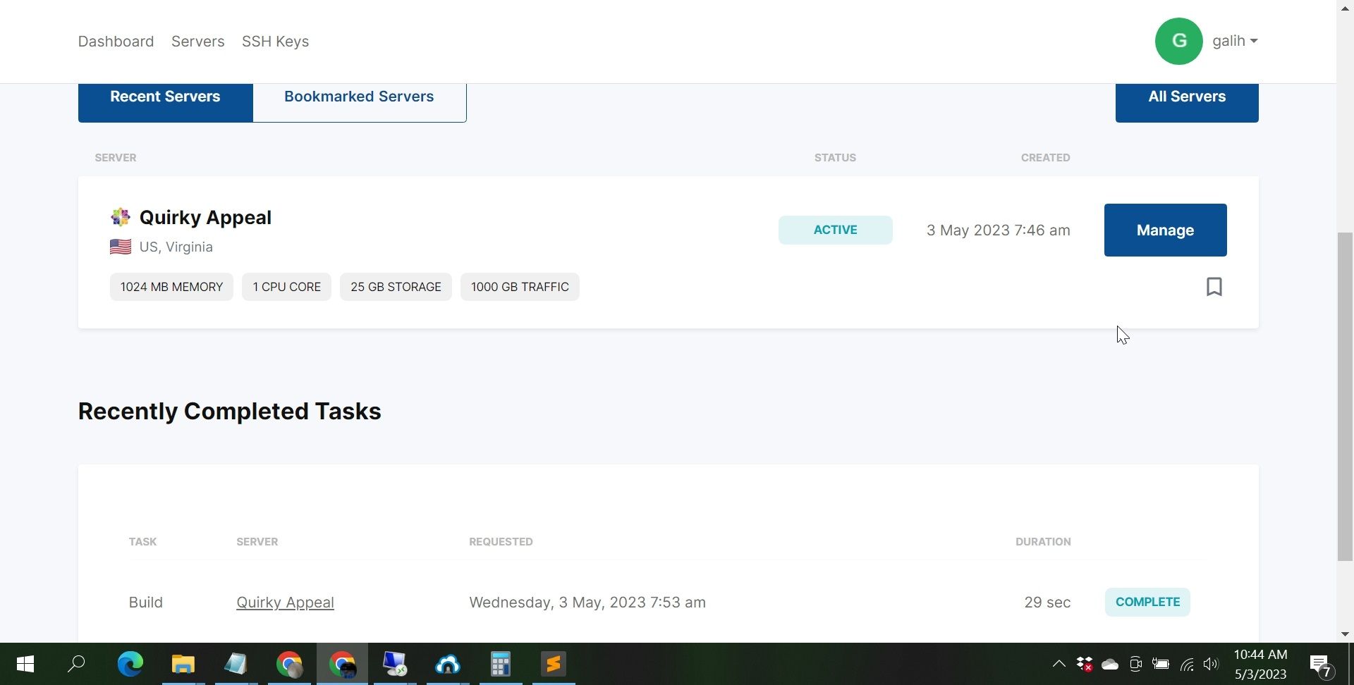1354x685 pixels.
Task: Open Sublime Text from the taskbar
Action: (554, 664)
